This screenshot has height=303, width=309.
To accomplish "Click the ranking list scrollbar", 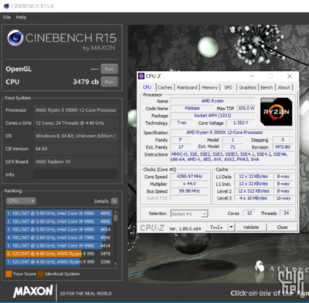I will pyautogui.click(x=115, y=237).
